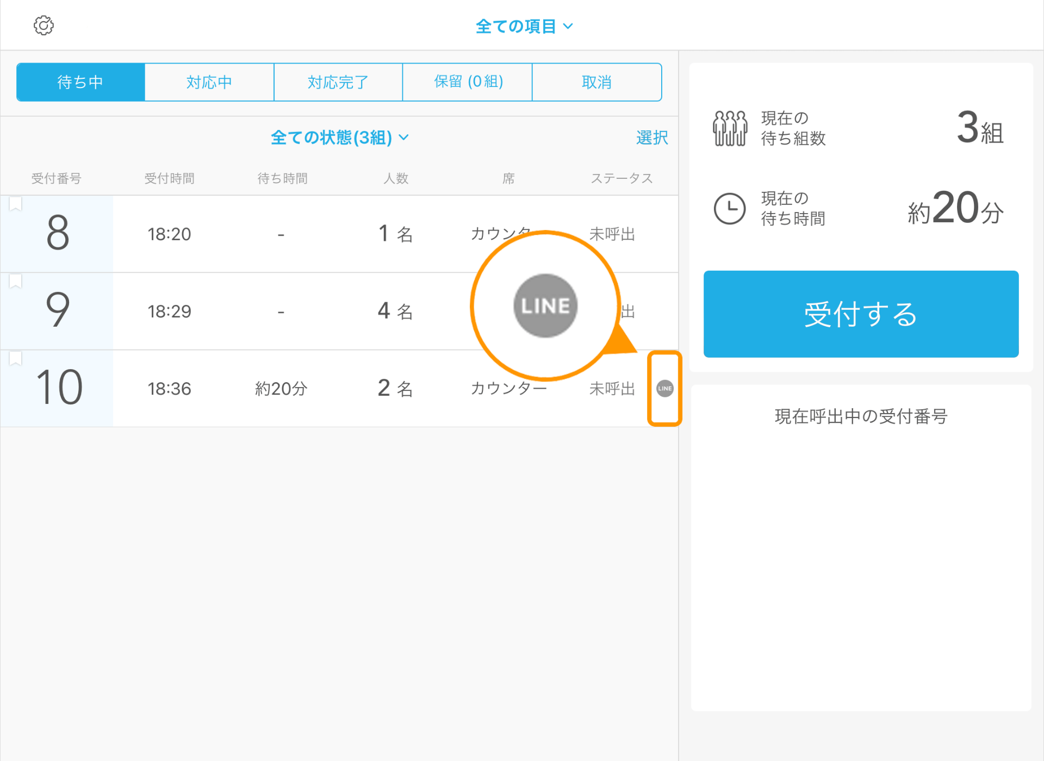Click the clock icon for waiting time

tap(729, 209)
